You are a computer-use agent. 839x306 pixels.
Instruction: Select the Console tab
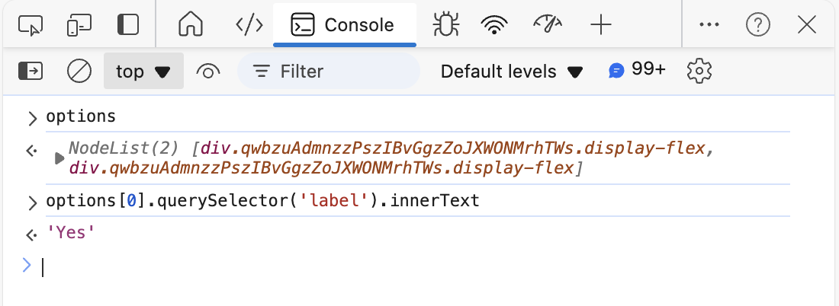[345, 25]
